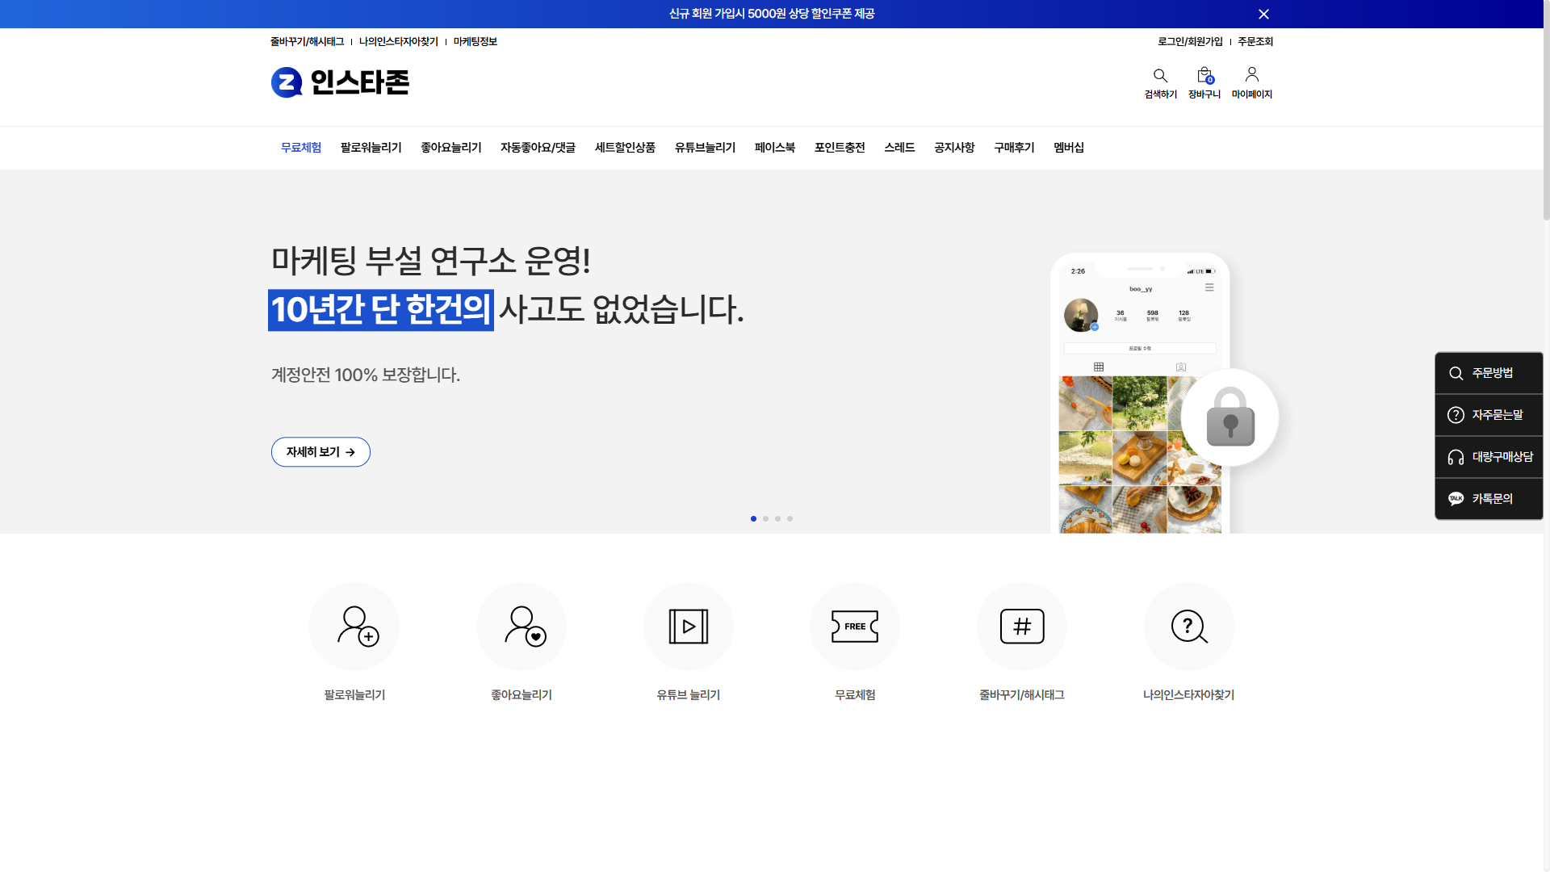1550x872 pixels.
Task: Open the 유튜브늘리기 navigation menu item
Action: point(705,148)
